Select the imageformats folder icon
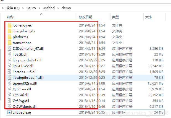Image resolution: width=171 pixels, height=118 pixels. (9, 31)
